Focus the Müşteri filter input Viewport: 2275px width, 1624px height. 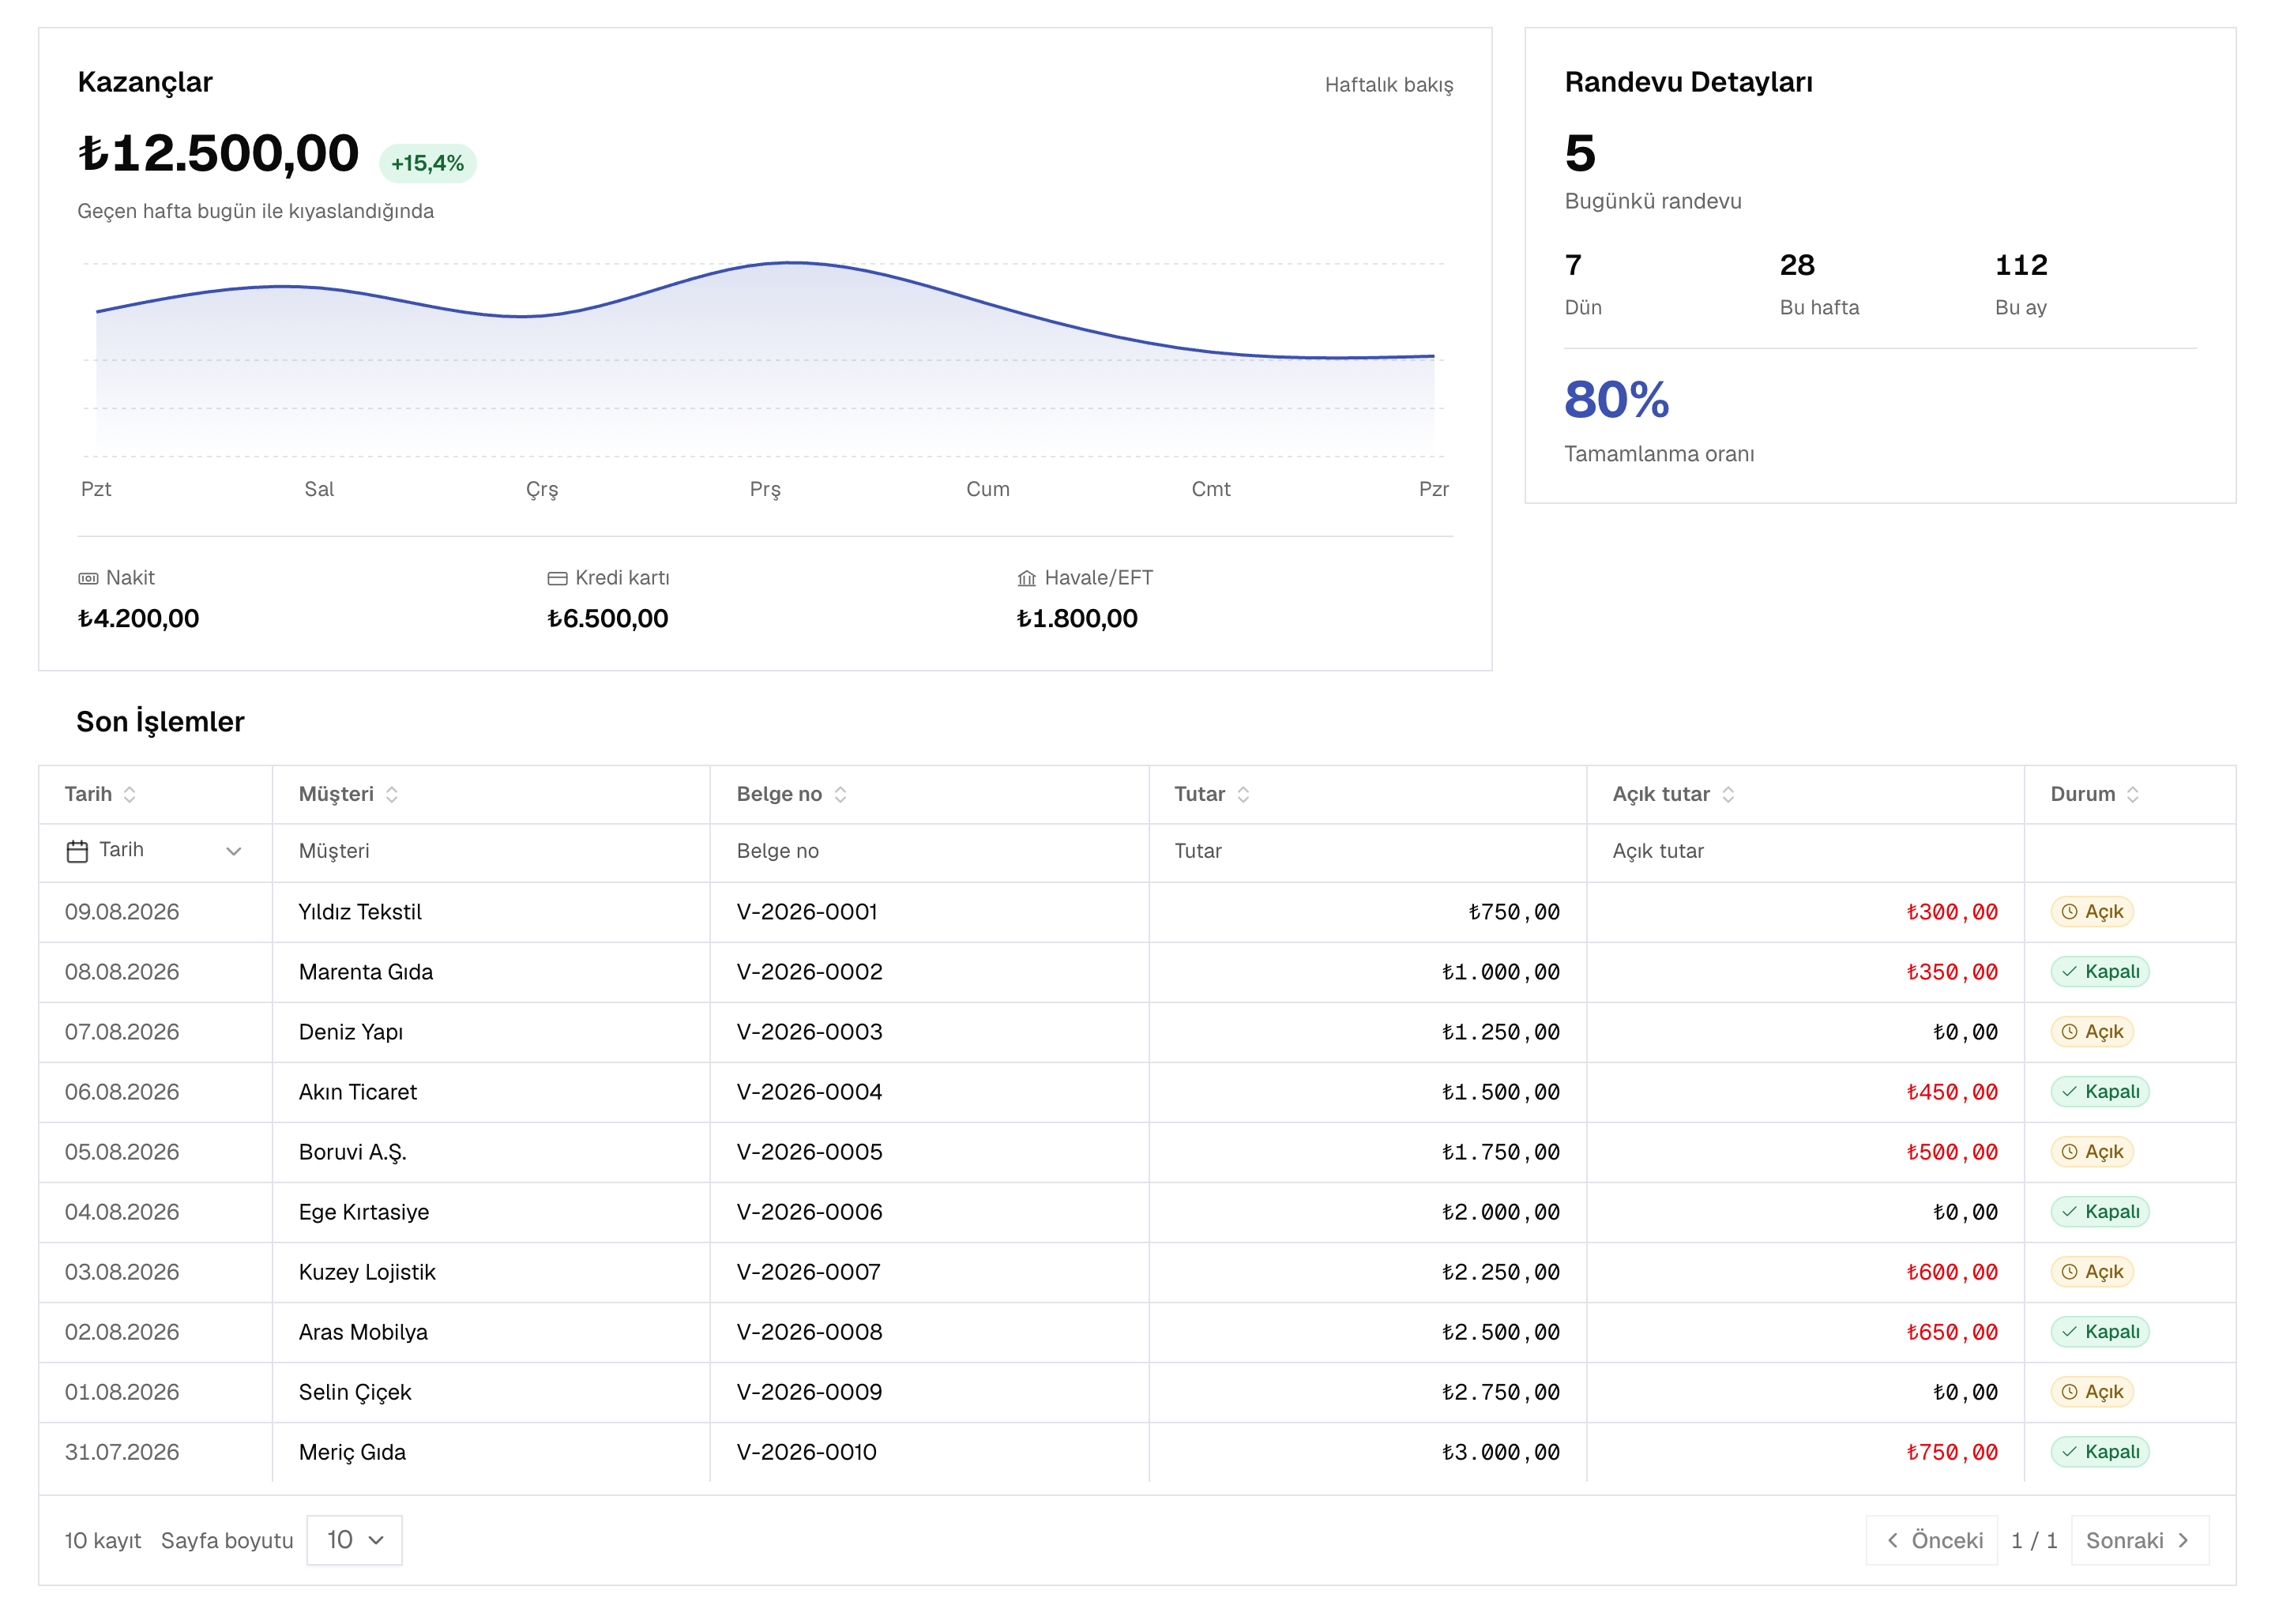(491, 851)
